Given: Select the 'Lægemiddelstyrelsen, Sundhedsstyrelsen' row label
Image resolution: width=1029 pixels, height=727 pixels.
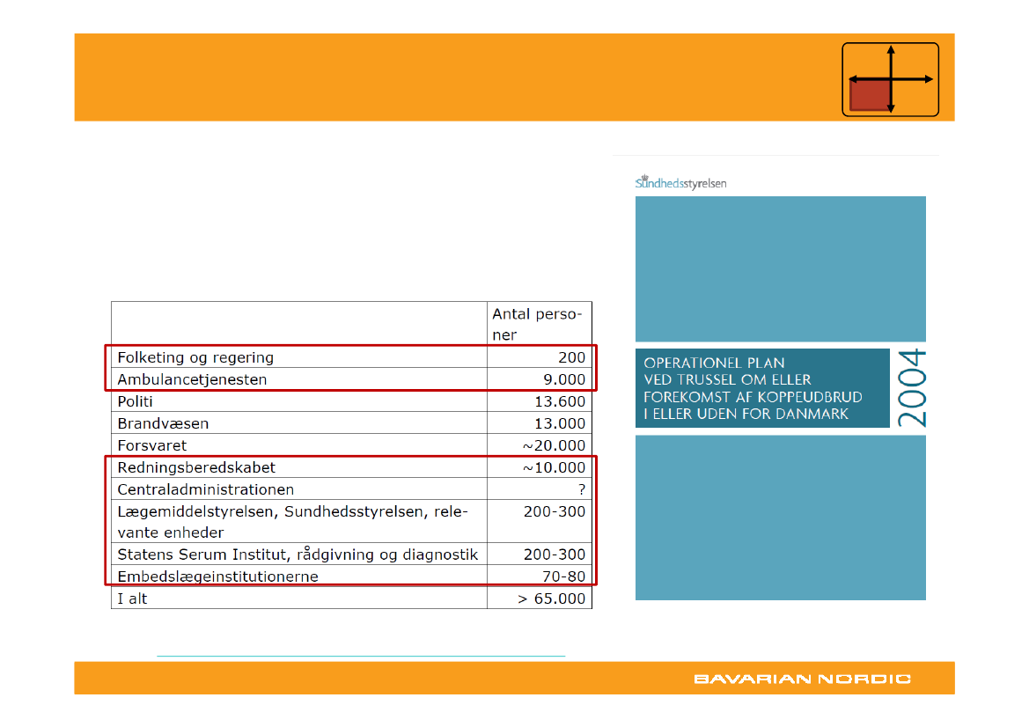Looking at the screenshot, I should coord(293,522).
